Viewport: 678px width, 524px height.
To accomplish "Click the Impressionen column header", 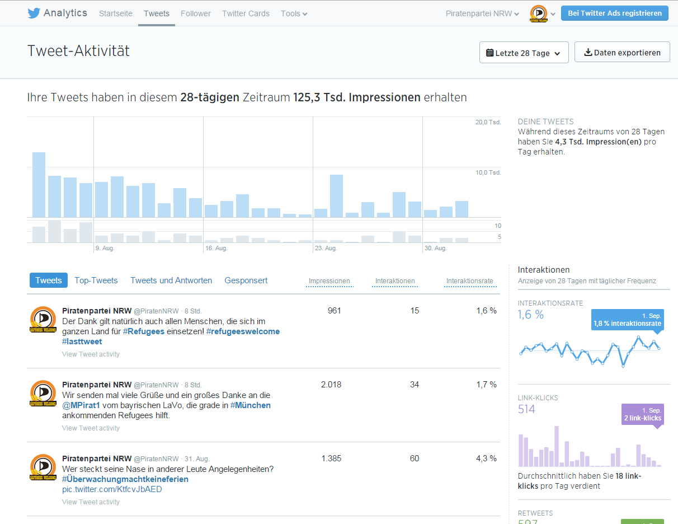I will 329,281.
